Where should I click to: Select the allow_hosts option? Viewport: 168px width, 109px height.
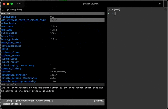point(9,23)
